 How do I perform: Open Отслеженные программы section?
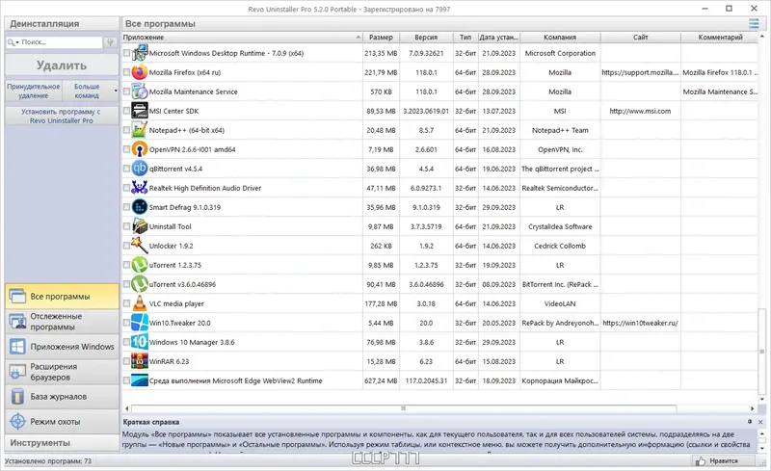[x=62, y=322]
